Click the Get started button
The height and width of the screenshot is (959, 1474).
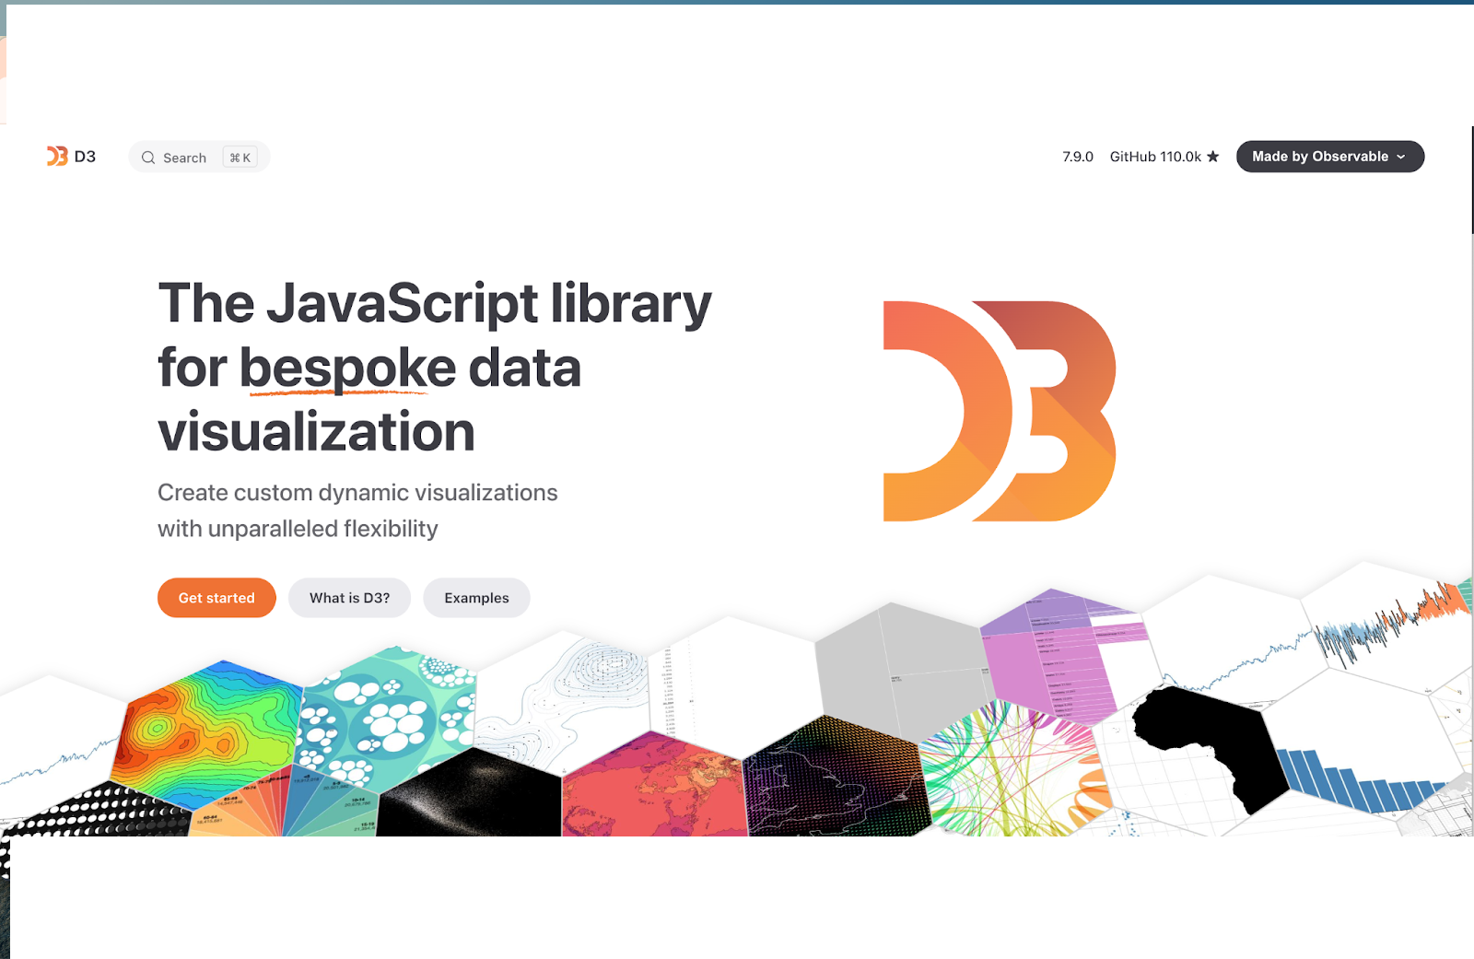(216, 598)
